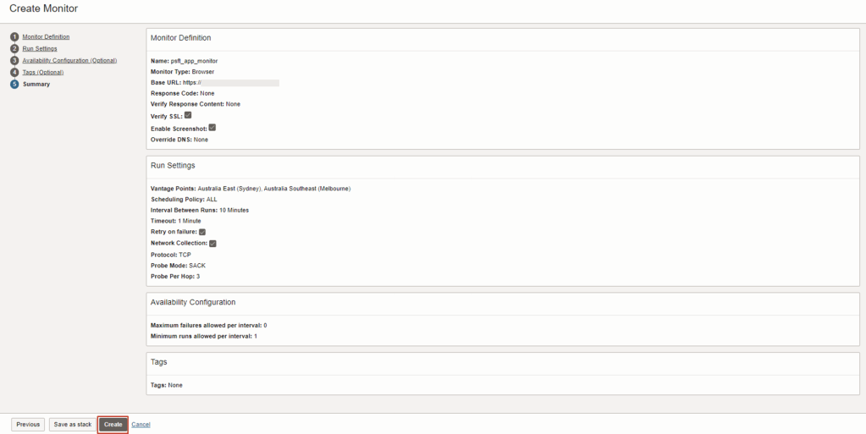
Task: Click the Create button
Action: (x=113, y=425)
